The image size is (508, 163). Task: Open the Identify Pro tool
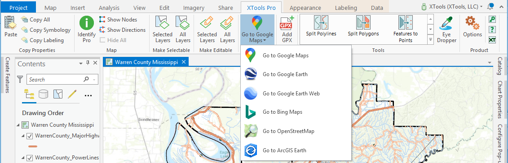(87, 30)
